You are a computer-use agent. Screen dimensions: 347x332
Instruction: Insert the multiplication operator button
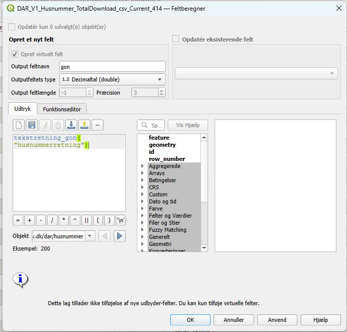coord(64,220)
